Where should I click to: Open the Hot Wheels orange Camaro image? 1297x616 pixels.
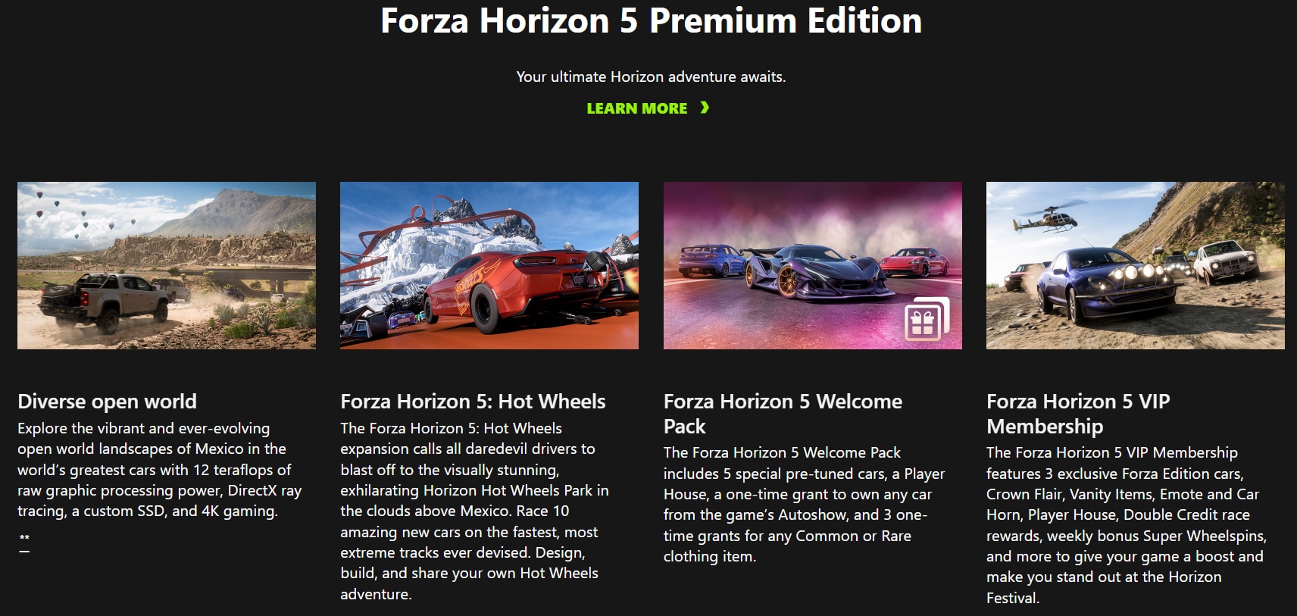coord(489,265)
